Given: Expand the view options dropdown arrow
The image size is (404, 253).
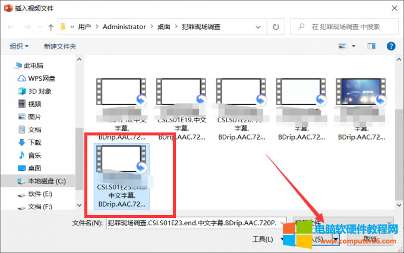Looking at the screenshot, I should click(x=354, y=46).
